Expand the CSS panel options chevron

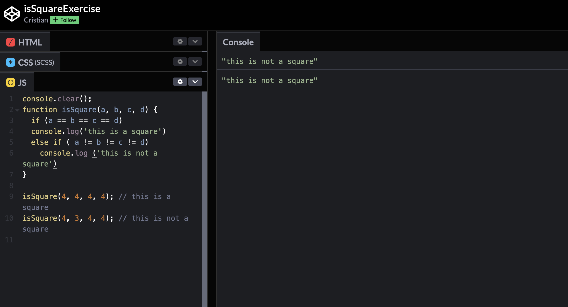195,62
